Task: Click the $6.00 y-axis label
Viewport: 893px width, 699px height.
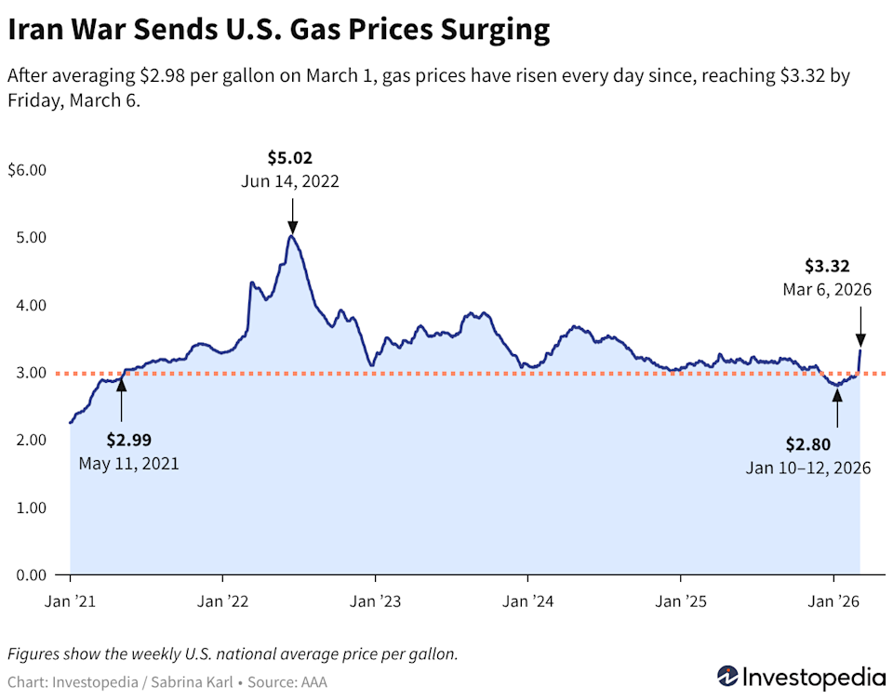Action: click(x=27, y=170)
